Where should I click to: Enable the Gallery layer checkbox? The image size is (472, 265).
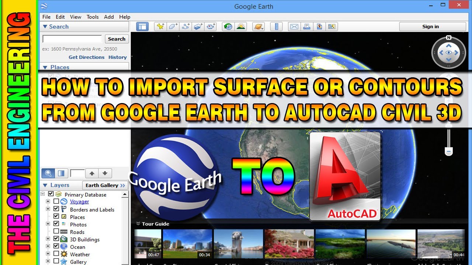pyautogui.click(x=56, y=261)
